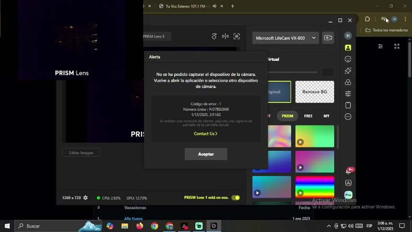Viewport: 412px width, 232px height.
Task: Open the Microsoft LifeCam VX-800 camera dropdown
Action: [x=286, y=38]
